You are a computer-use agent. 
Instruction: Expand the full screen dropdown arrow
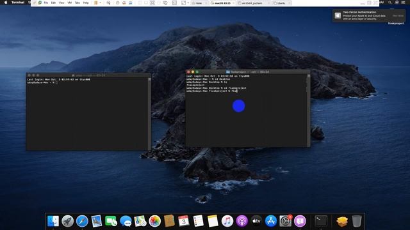pyautogui.click(x=188, y=3)
